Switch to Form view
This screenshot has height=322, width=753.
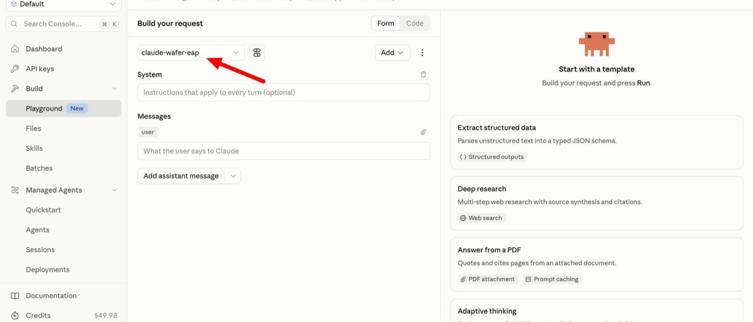[386, 23]
